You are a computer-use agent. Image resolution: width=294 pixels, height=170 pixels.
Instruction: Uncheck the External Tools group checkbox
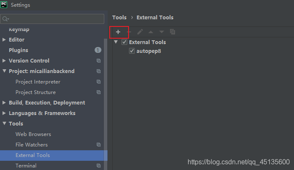click(x=124, y=42)
